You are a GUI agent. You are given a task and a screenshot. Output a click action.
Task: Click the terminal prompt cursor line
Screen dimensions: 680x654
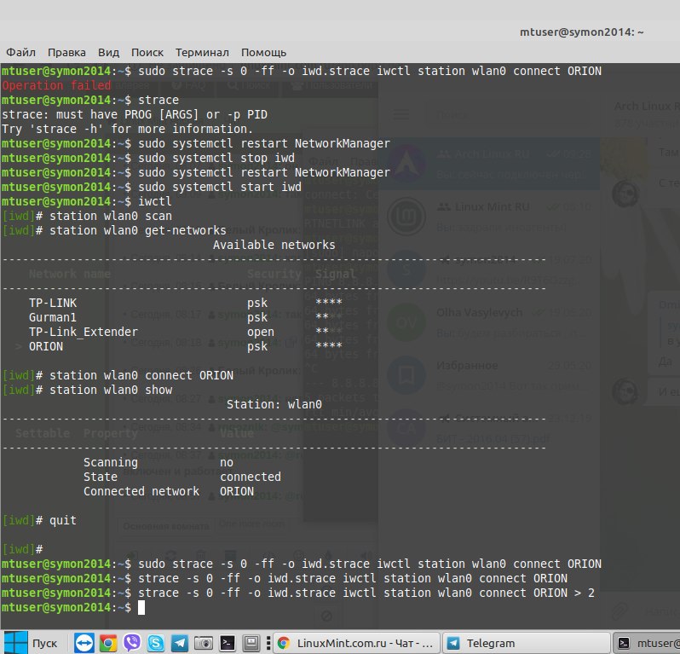[142, 607]
